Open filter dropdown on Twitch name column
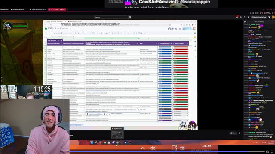 [61, 44]
